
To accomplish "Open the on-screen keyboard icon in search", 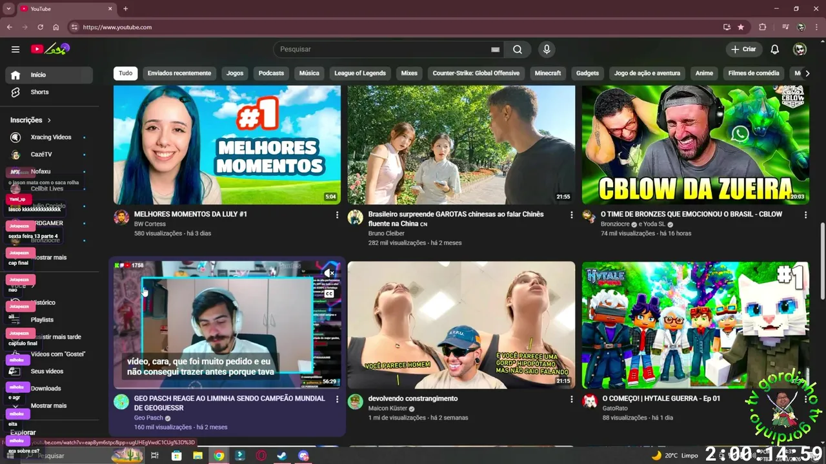I will 495,49.
